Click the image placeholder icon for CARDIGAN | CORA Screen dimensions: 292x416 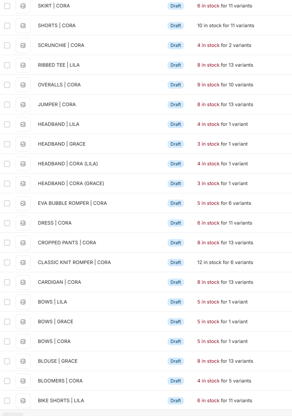pyautogui.click(x=23, y=282)
